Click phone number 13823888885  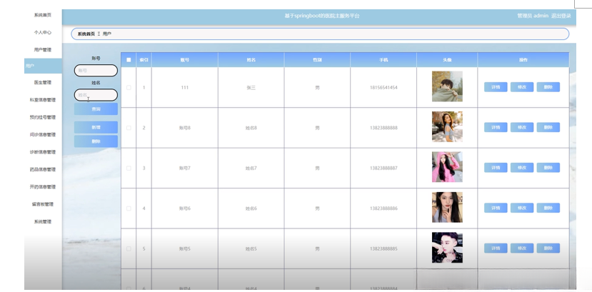point(383,248)
